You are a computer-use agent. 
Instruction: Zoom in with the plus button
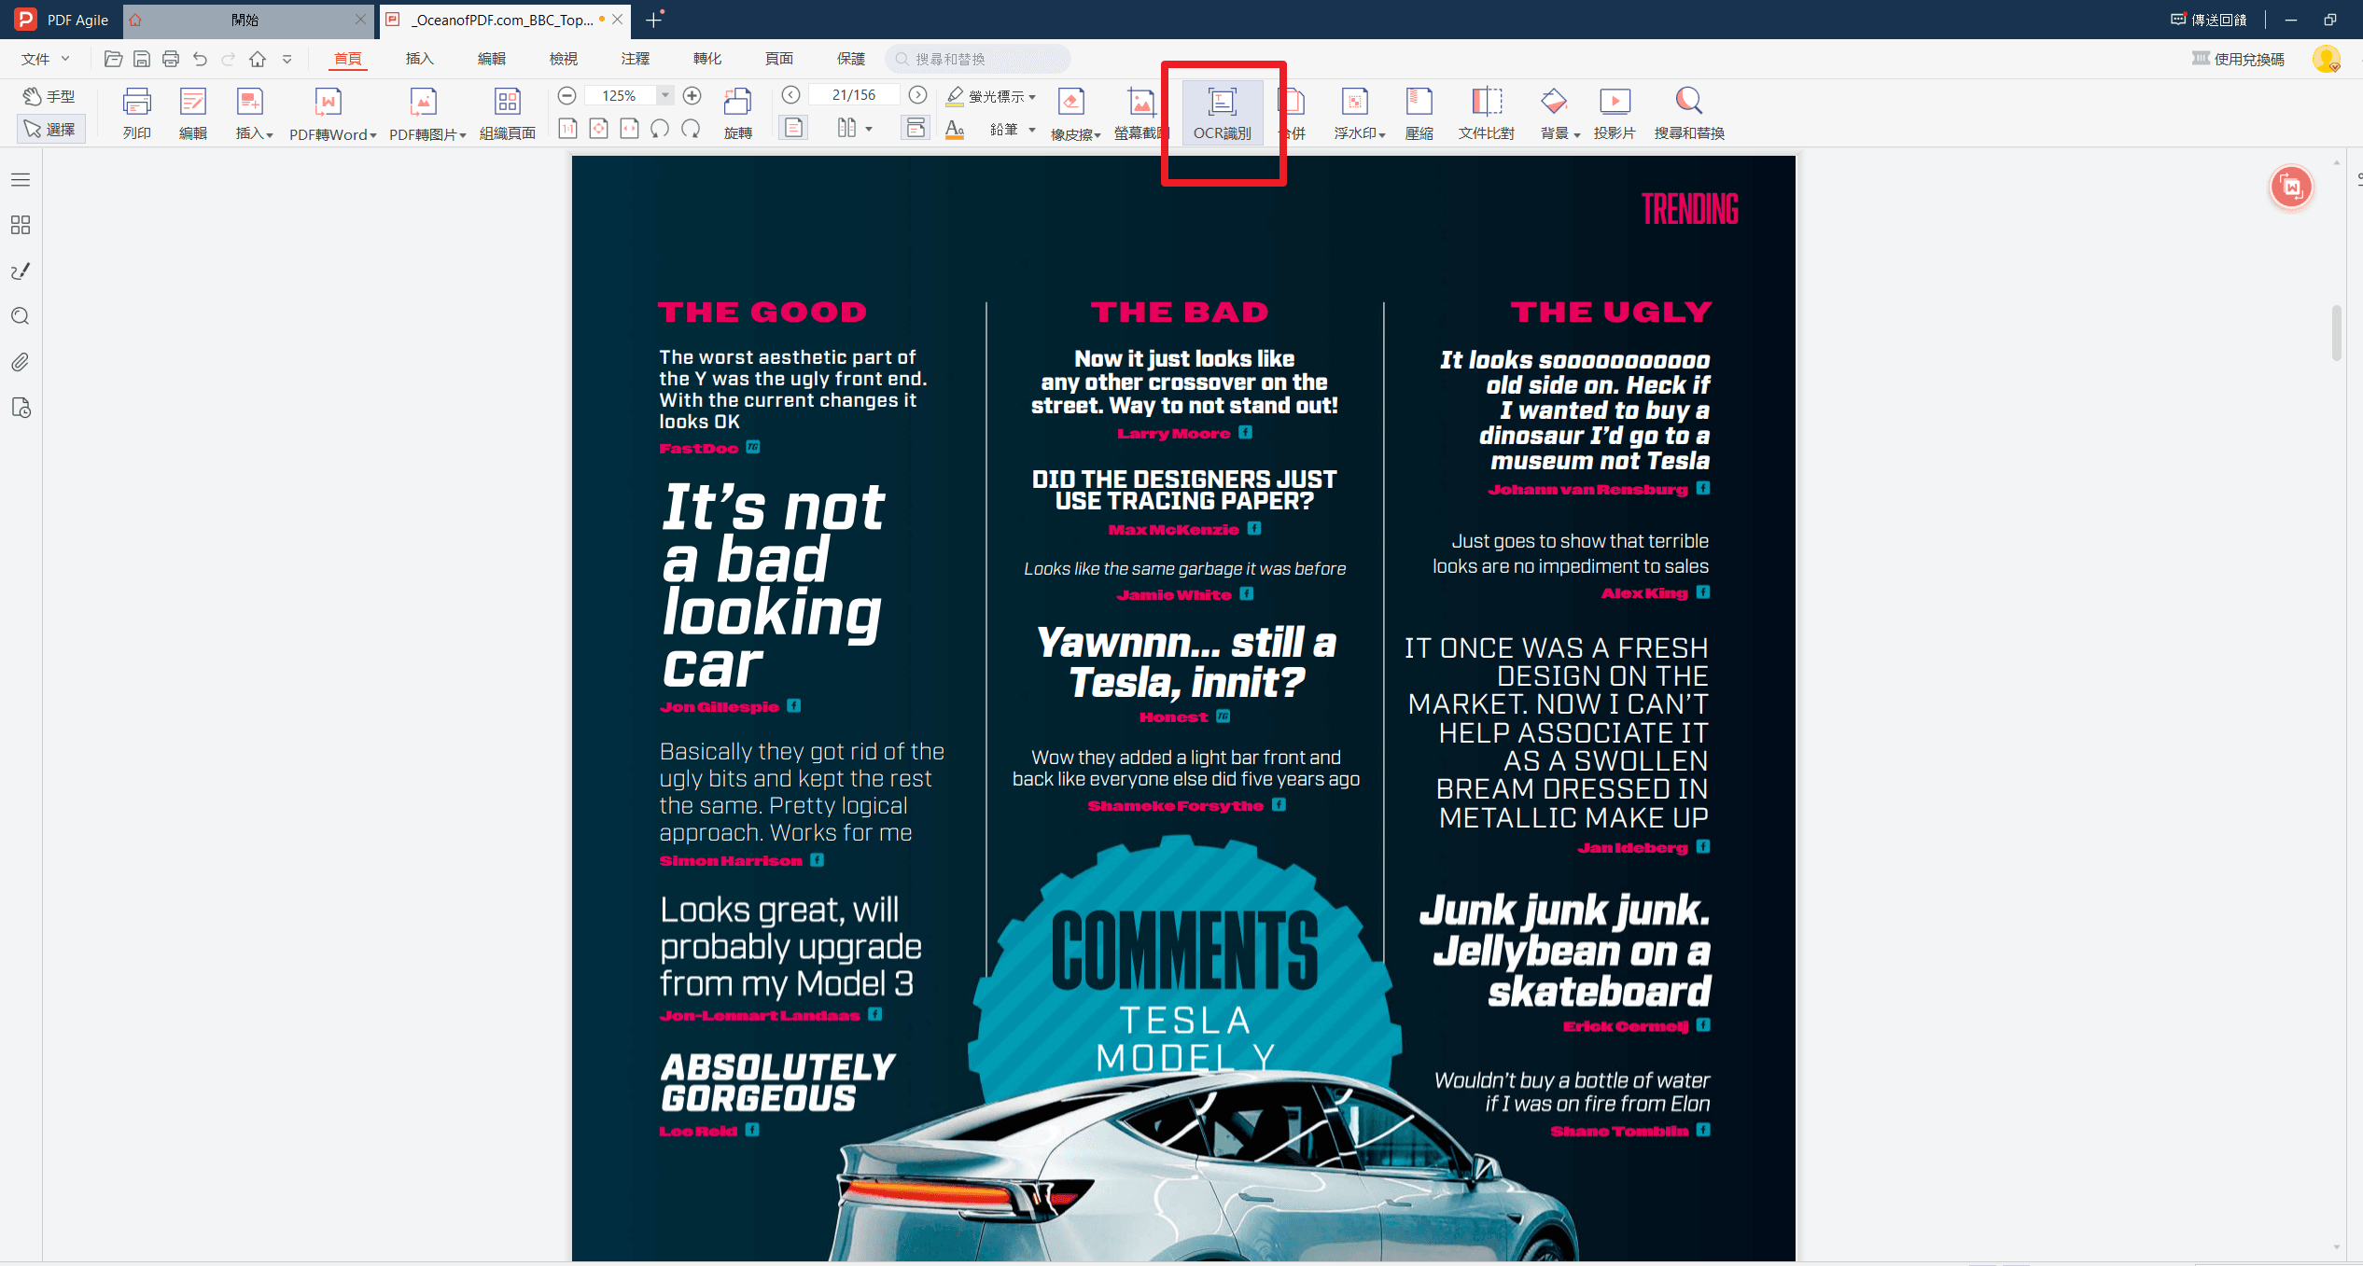click(692, 95)
